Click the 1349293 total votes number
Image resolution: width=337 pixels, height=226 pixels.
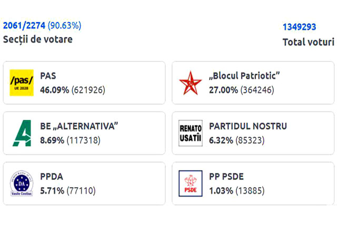click(300, 27)
